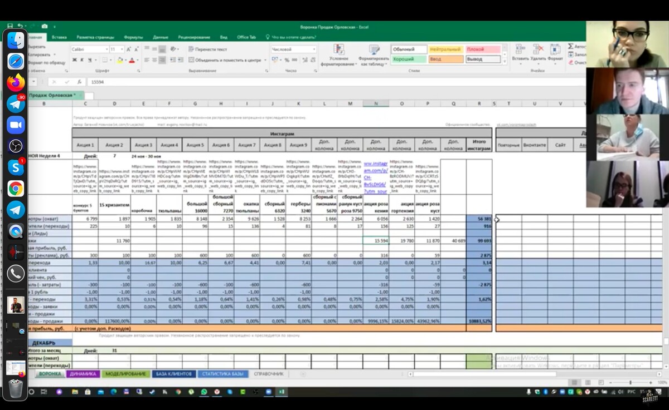
Task: Click the AutoSum sigma icon
Action: 571,47
